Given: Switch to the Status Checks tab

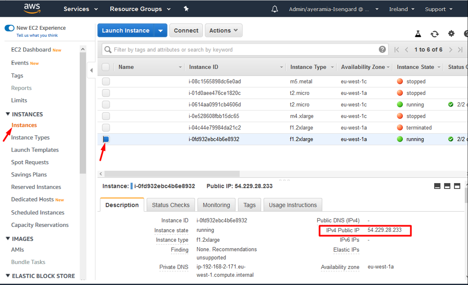Looking at the screenshot, I should tap(171, 205).
